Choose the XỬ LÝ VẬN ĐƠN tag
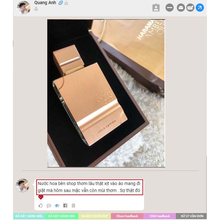This screenshot has width=220, height=220. [191, 216]
